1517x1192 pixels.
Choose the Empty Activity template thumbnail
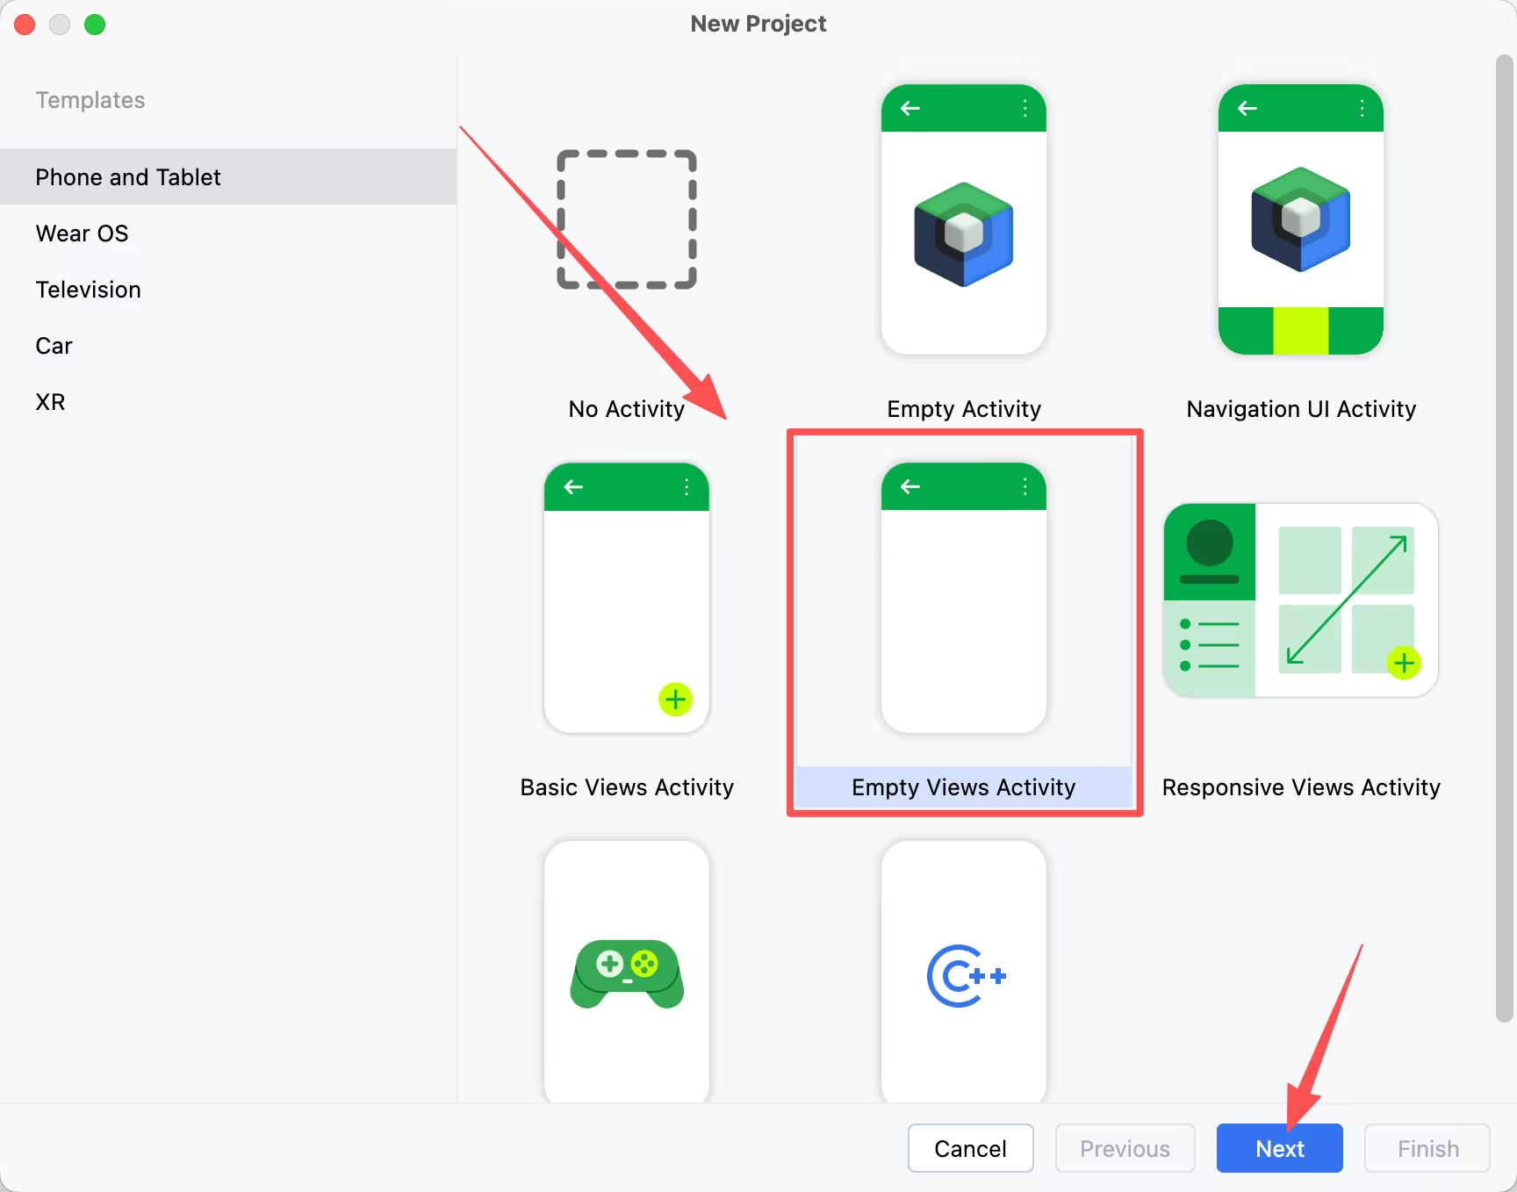tap(964, 219)
